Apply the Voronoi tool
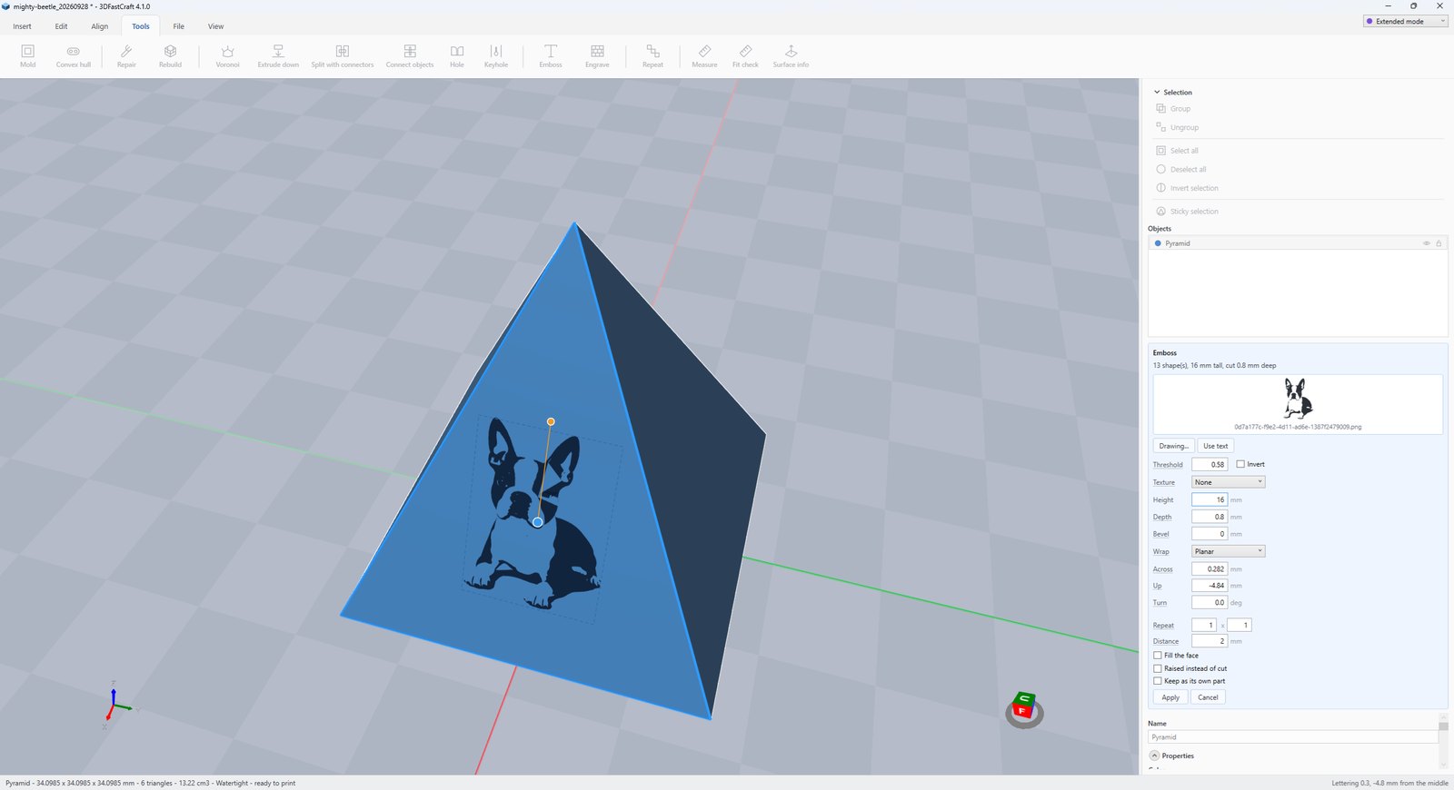 (227, 55)
